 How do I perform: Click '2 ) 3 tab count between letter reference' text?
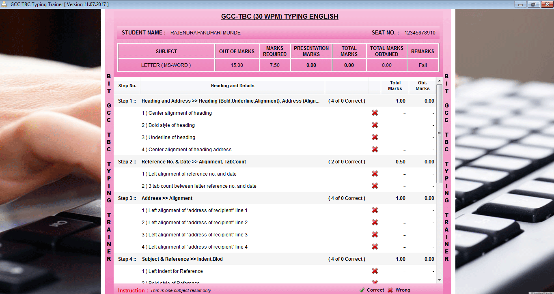(x=199, y=186)
